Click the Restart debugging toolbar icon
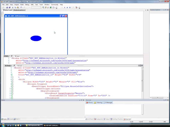Viewport: 170px width, 127px height. [70, 7]
